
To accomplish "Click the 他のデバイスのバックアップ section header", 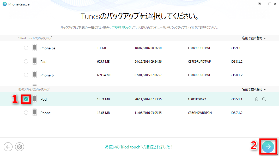I will (x=34, y=89).
